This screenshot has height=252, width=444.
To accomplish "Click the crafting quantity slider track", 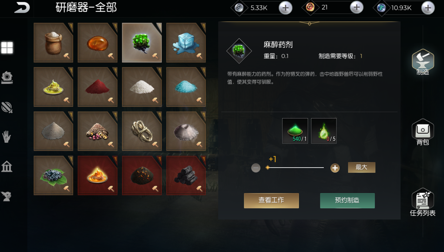I will point(295,168).
